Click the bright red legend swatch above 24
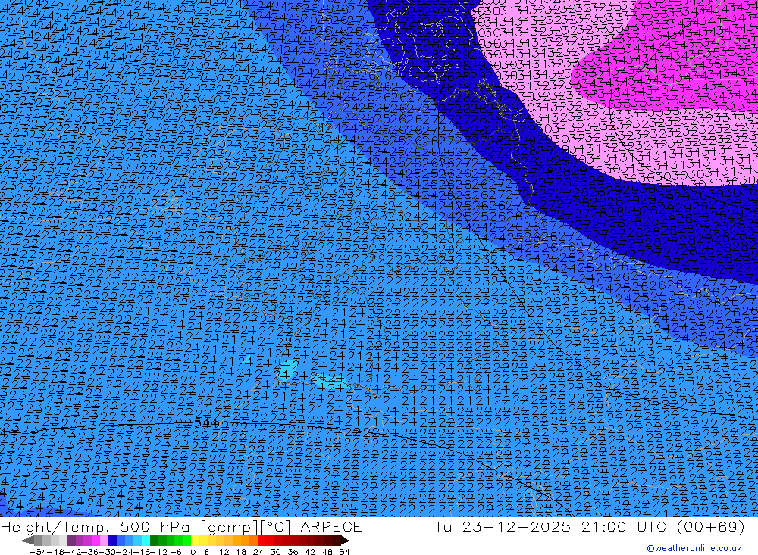The image size is (758, 555). click(x=261, y=540)
